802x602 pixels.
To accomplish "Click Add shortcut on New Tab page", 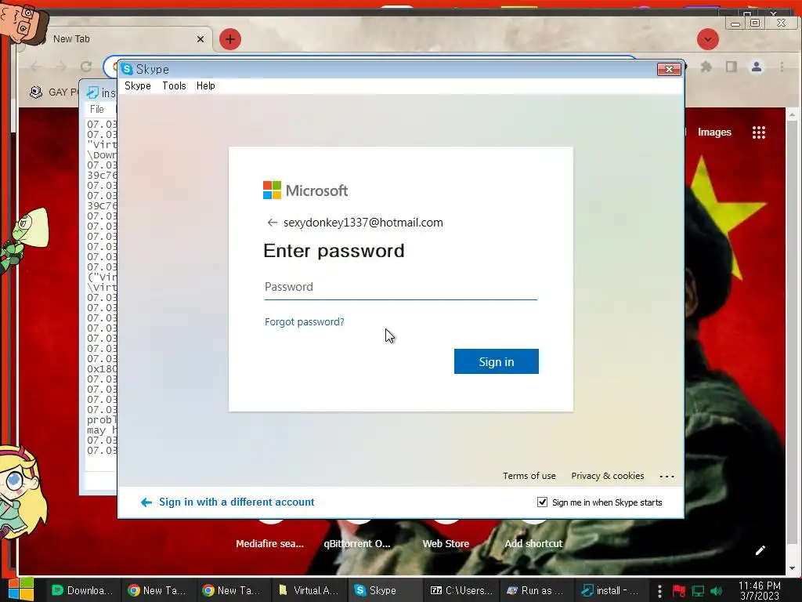I will (x=533, y=544).
